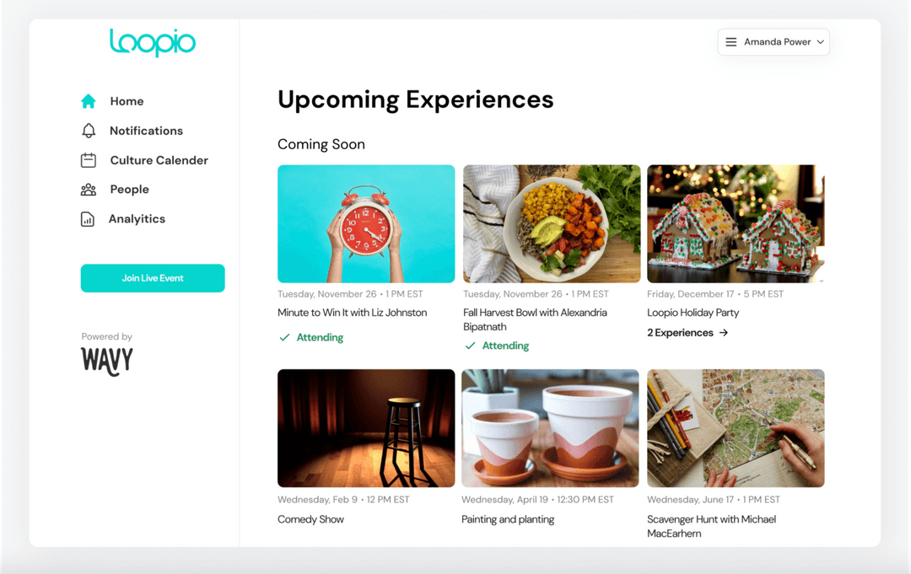Click the Loopio Holiday Party gingerbread thumbnail
Screen dimensions: 911x574
click(x=736, y=223)
